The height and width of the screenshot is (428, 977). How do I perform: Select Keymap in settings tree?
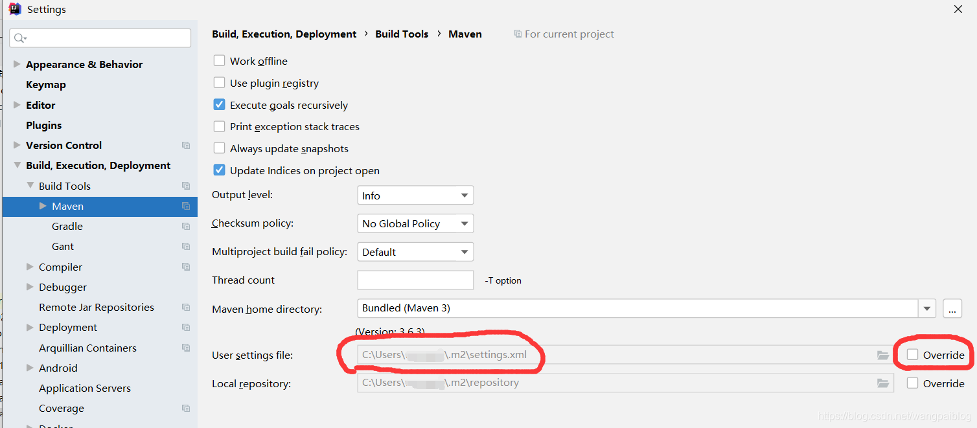tap(46, 85)
